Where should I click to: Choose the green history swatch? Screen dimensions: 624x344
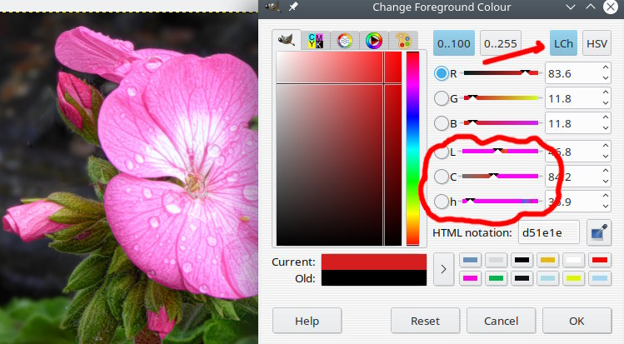coord(496,278)
